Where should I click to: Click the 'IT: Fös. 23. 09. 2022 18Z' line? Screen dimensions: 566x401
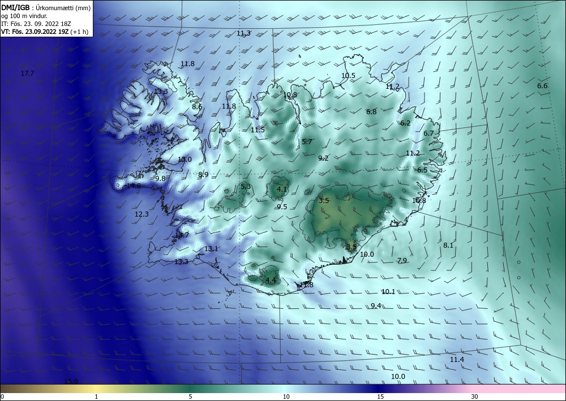[x=36, y=24]
